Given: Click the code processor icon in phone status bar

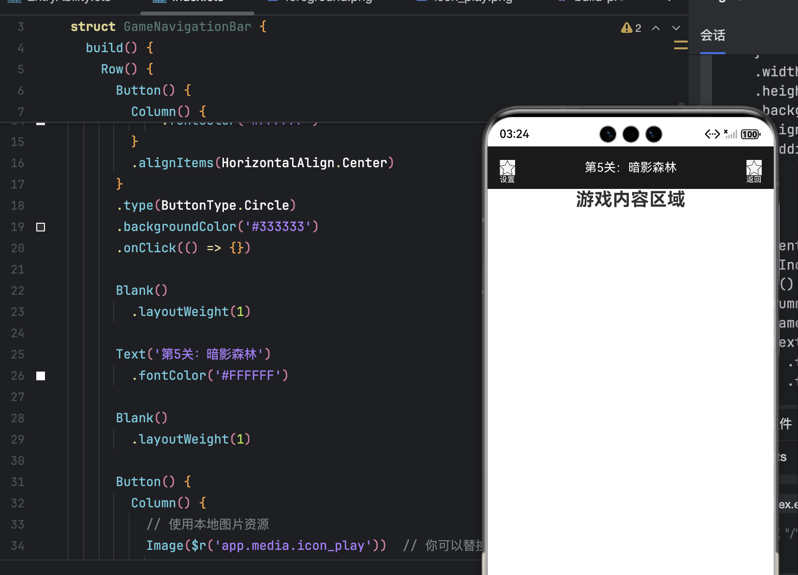Looking at the screenshot, I should click(x=711, y=134).
